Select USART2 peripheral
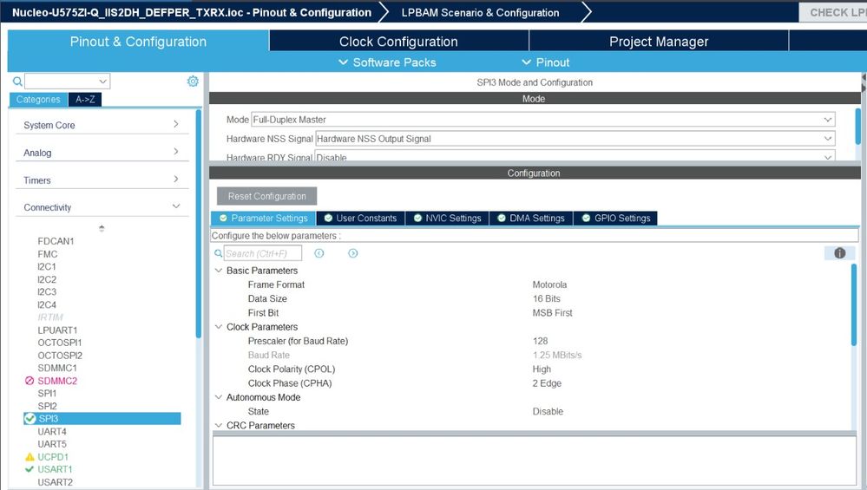 click(x=56, y=482)
